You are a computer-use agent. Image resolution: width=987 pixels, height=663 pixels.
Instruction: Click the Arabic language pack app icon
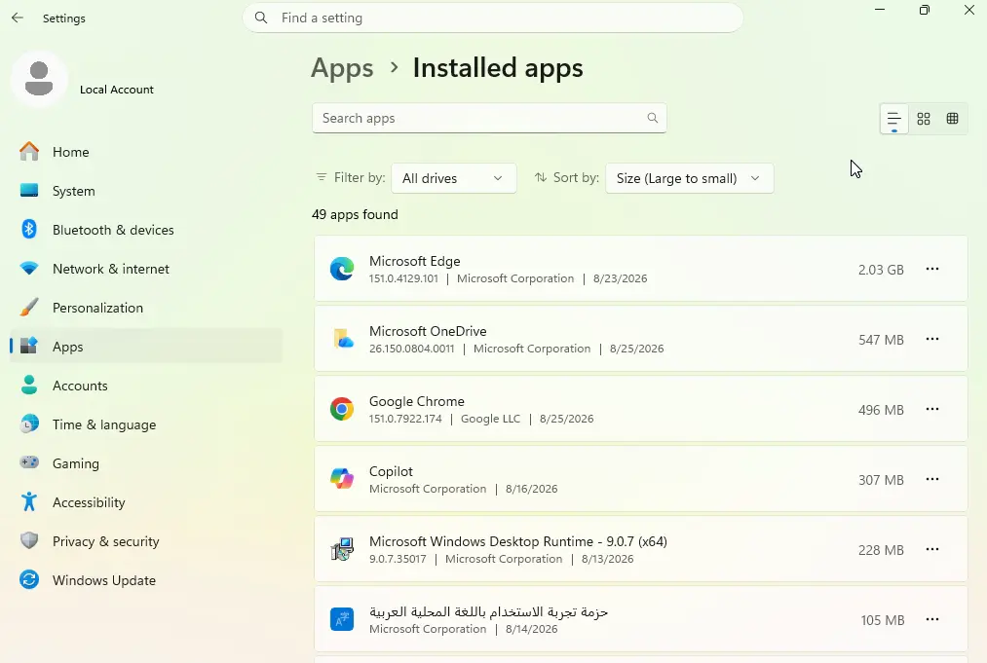click(x=342, y=619)
